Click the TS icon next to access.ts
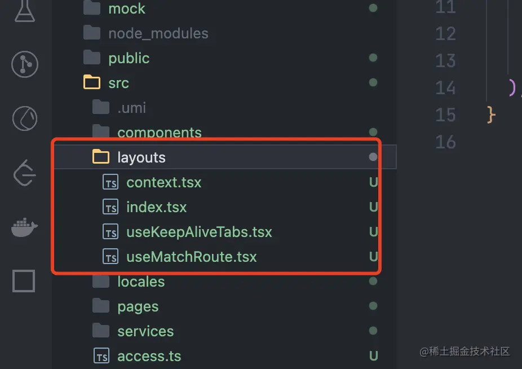 [x=101, y=356]
